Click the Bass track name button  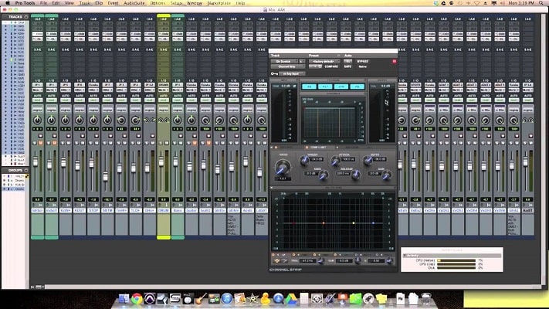178,210
